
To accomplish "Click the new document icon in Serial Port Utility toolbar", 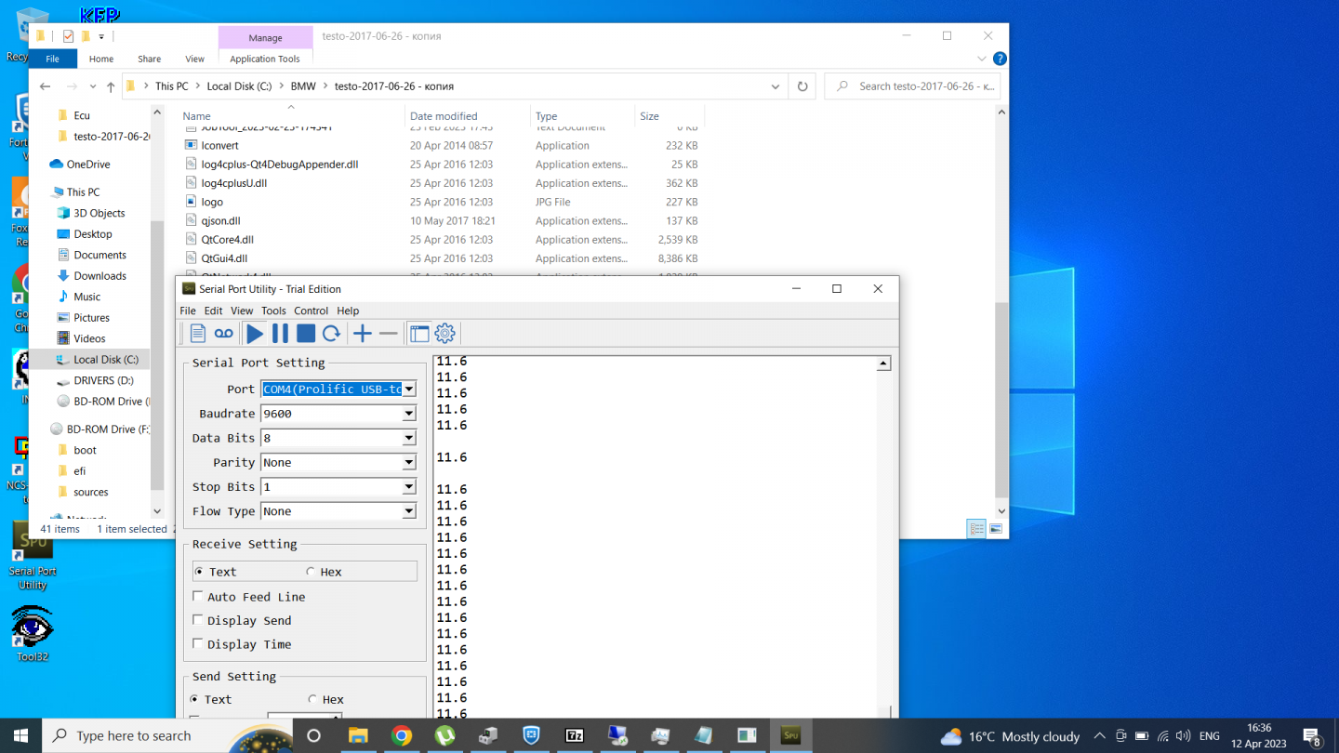I will coord(198,333).
